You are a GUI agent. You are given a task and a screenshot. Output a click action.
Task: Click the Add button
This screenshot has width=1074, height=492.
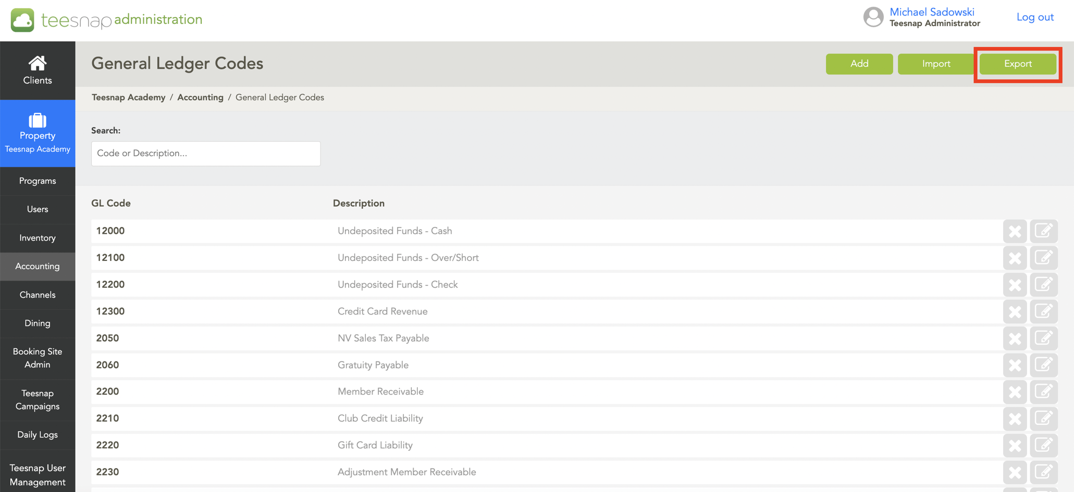(859, 64)
